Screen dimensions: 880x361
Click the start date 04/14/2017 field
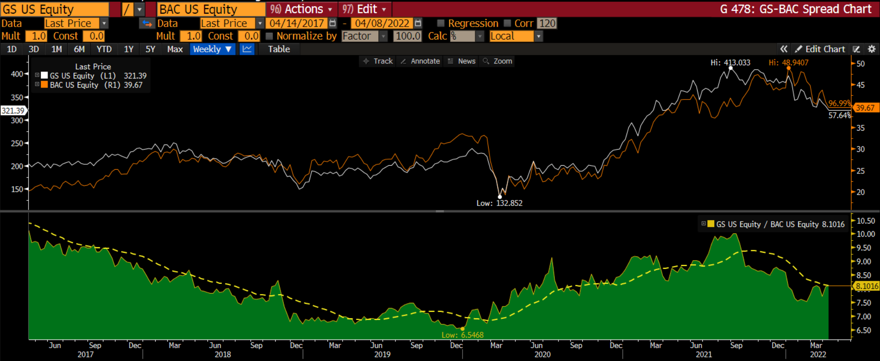[297, 23]
